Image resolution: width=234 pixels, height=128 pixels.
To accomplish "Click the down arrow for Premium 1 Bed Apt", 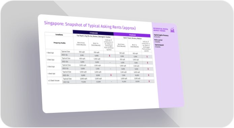I will click(147, 57).
